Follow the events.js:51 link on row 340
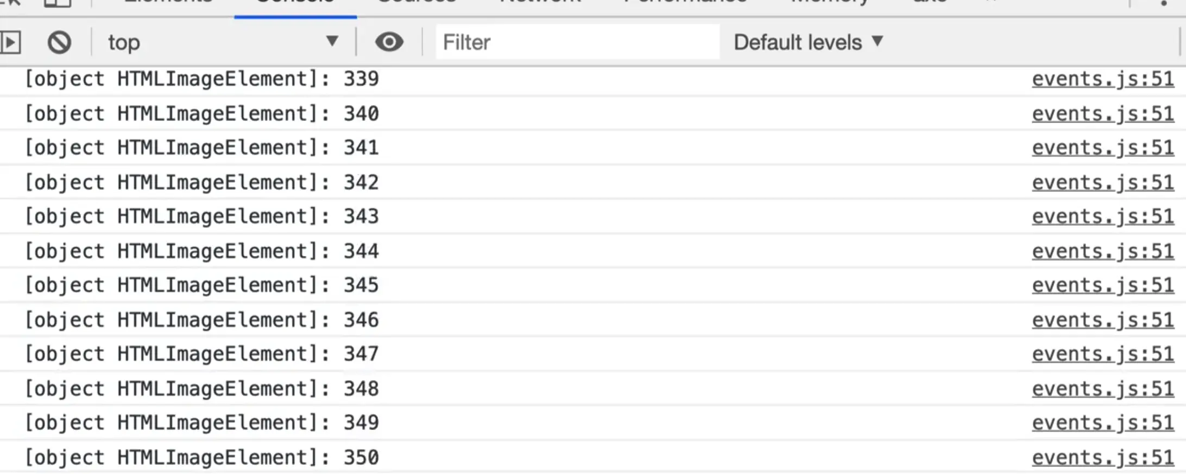The image size is (1186, 474). coord(1102,114)
